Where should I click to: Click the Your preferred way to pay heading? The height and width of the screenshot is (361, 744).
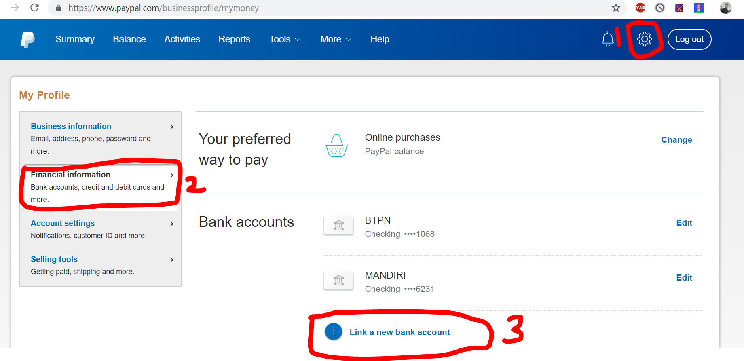coord(245,150)
